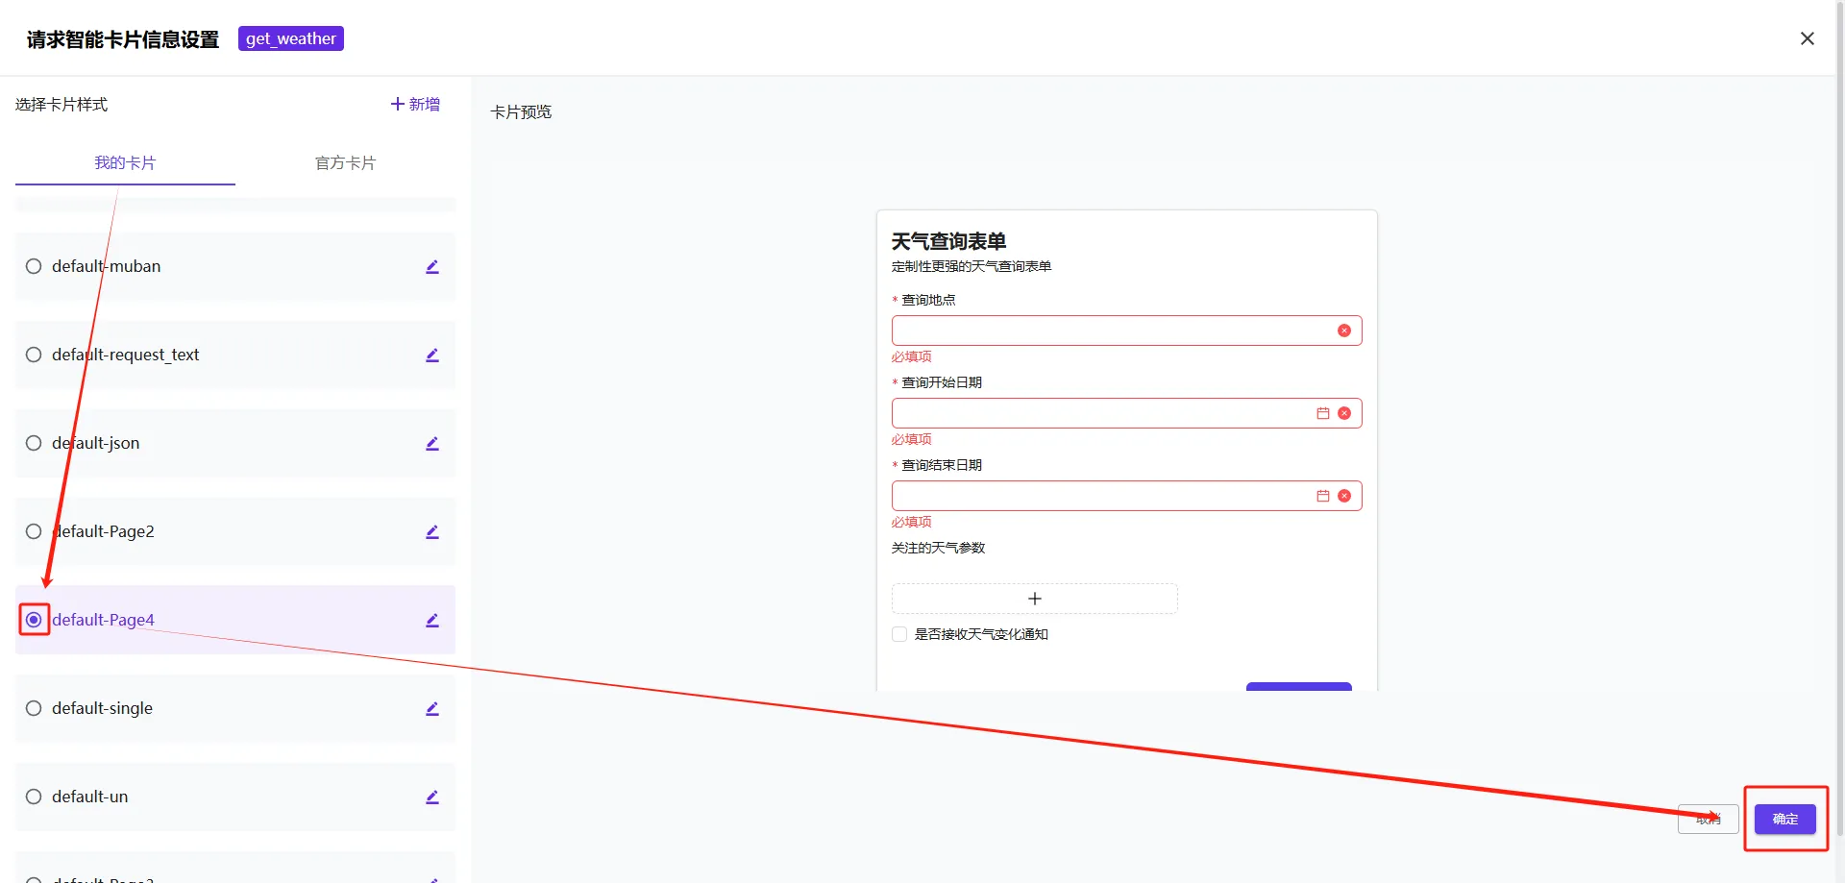Click the 卡片预览 label
This screenshot has width=1845, height=883.
coord(521,112)
